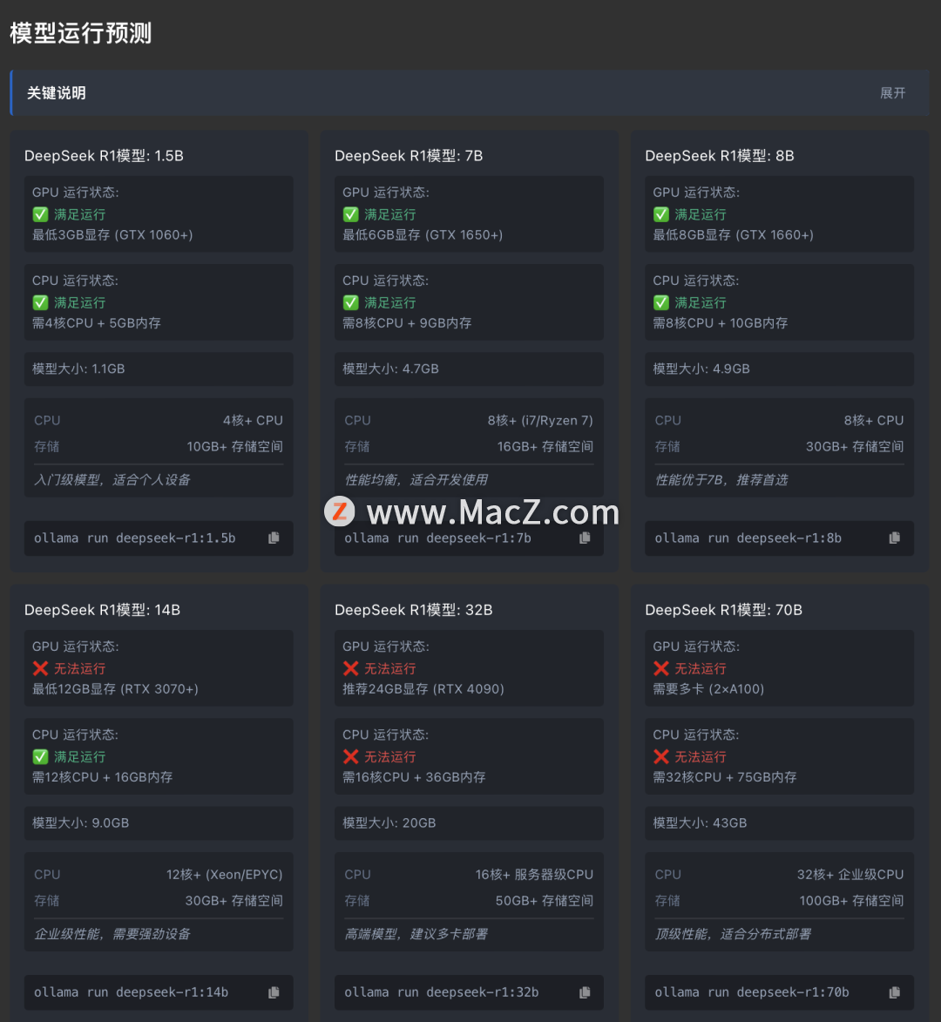Click the ollama run deepseek-r1:70b command text
This screenshot has width=941, height=1022.
point(752,992)
